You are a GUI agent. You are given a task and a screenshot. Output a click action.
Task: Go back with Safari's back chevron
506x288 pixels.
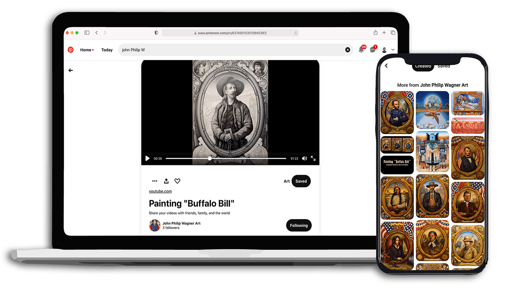[x=97, y=33]
